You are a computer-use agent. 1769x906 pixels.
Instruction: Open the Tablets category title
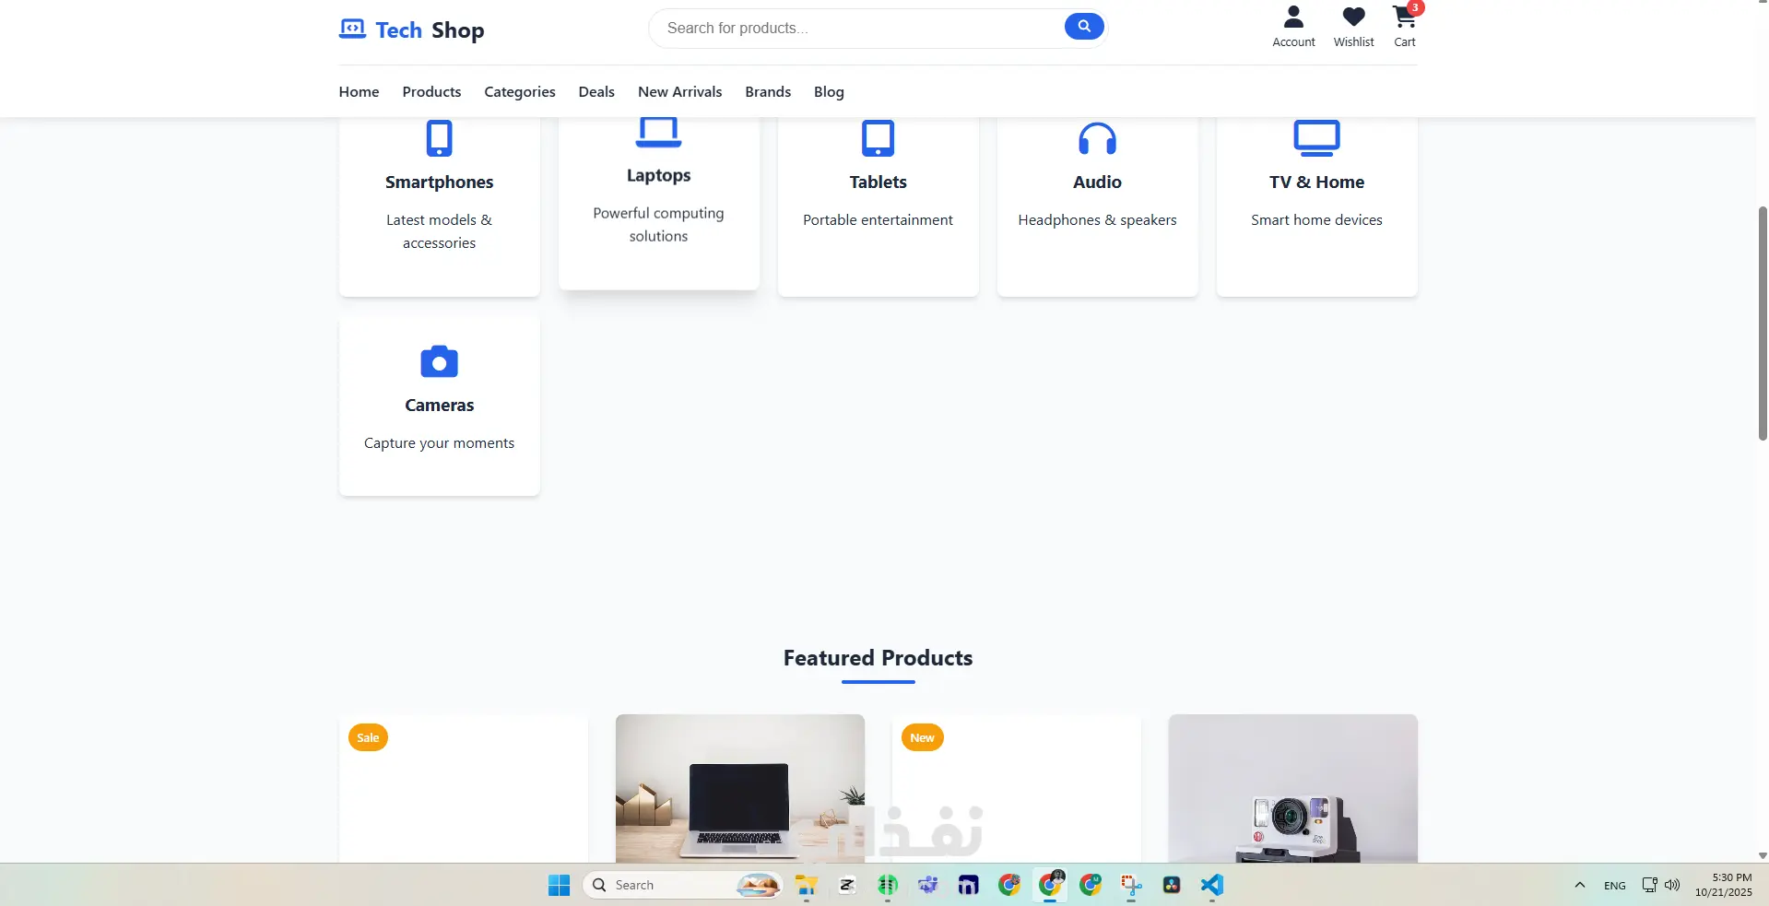click(879, 182)
